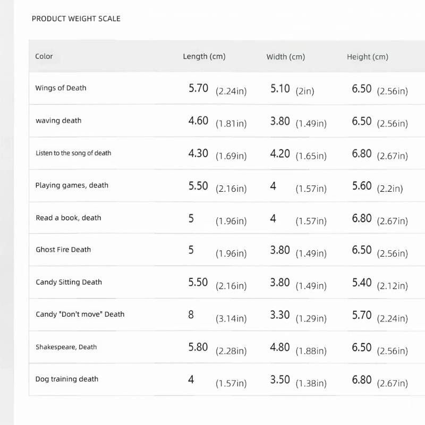Image resolution: width=425 pixels, height=425 pixels.
Task: Select the 6.80 height for Dog training death
Action: (x=362, y=379)
